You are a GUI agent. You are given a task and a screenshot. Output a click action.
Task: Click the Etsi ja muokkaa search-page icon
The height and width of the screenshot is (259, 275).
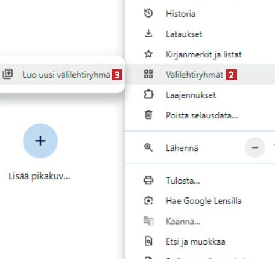(148, 241)
